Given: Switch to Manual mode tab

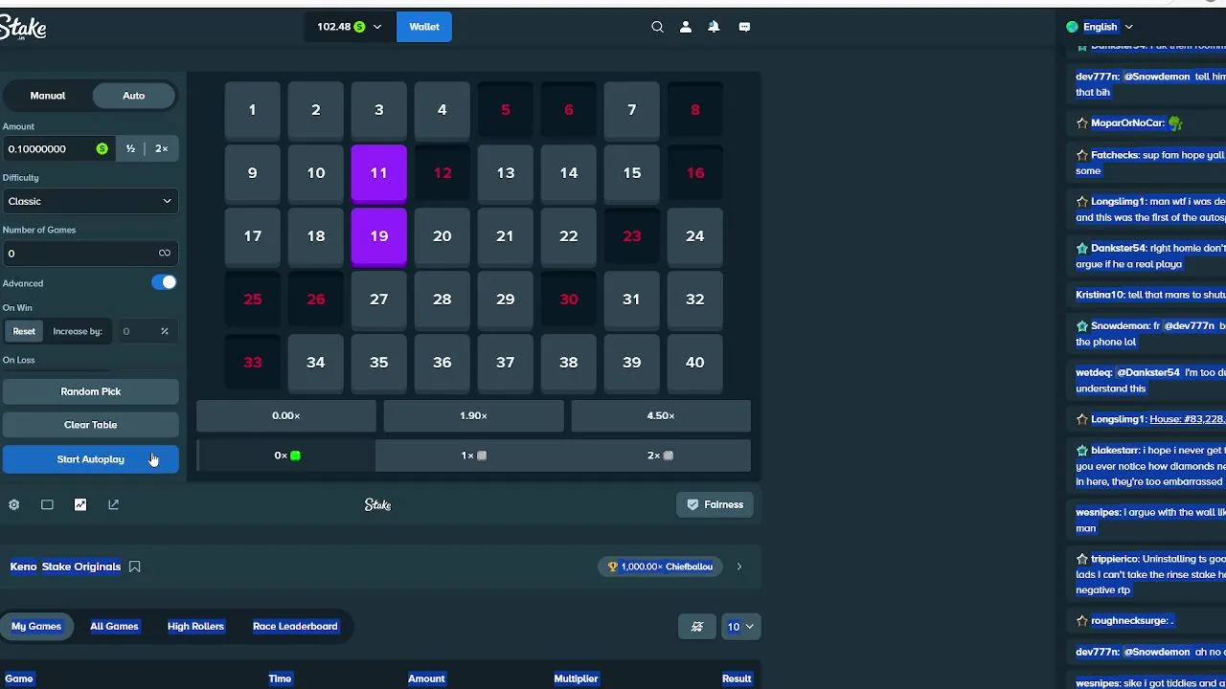Looking at the screenshot, I should pos(48,96).
